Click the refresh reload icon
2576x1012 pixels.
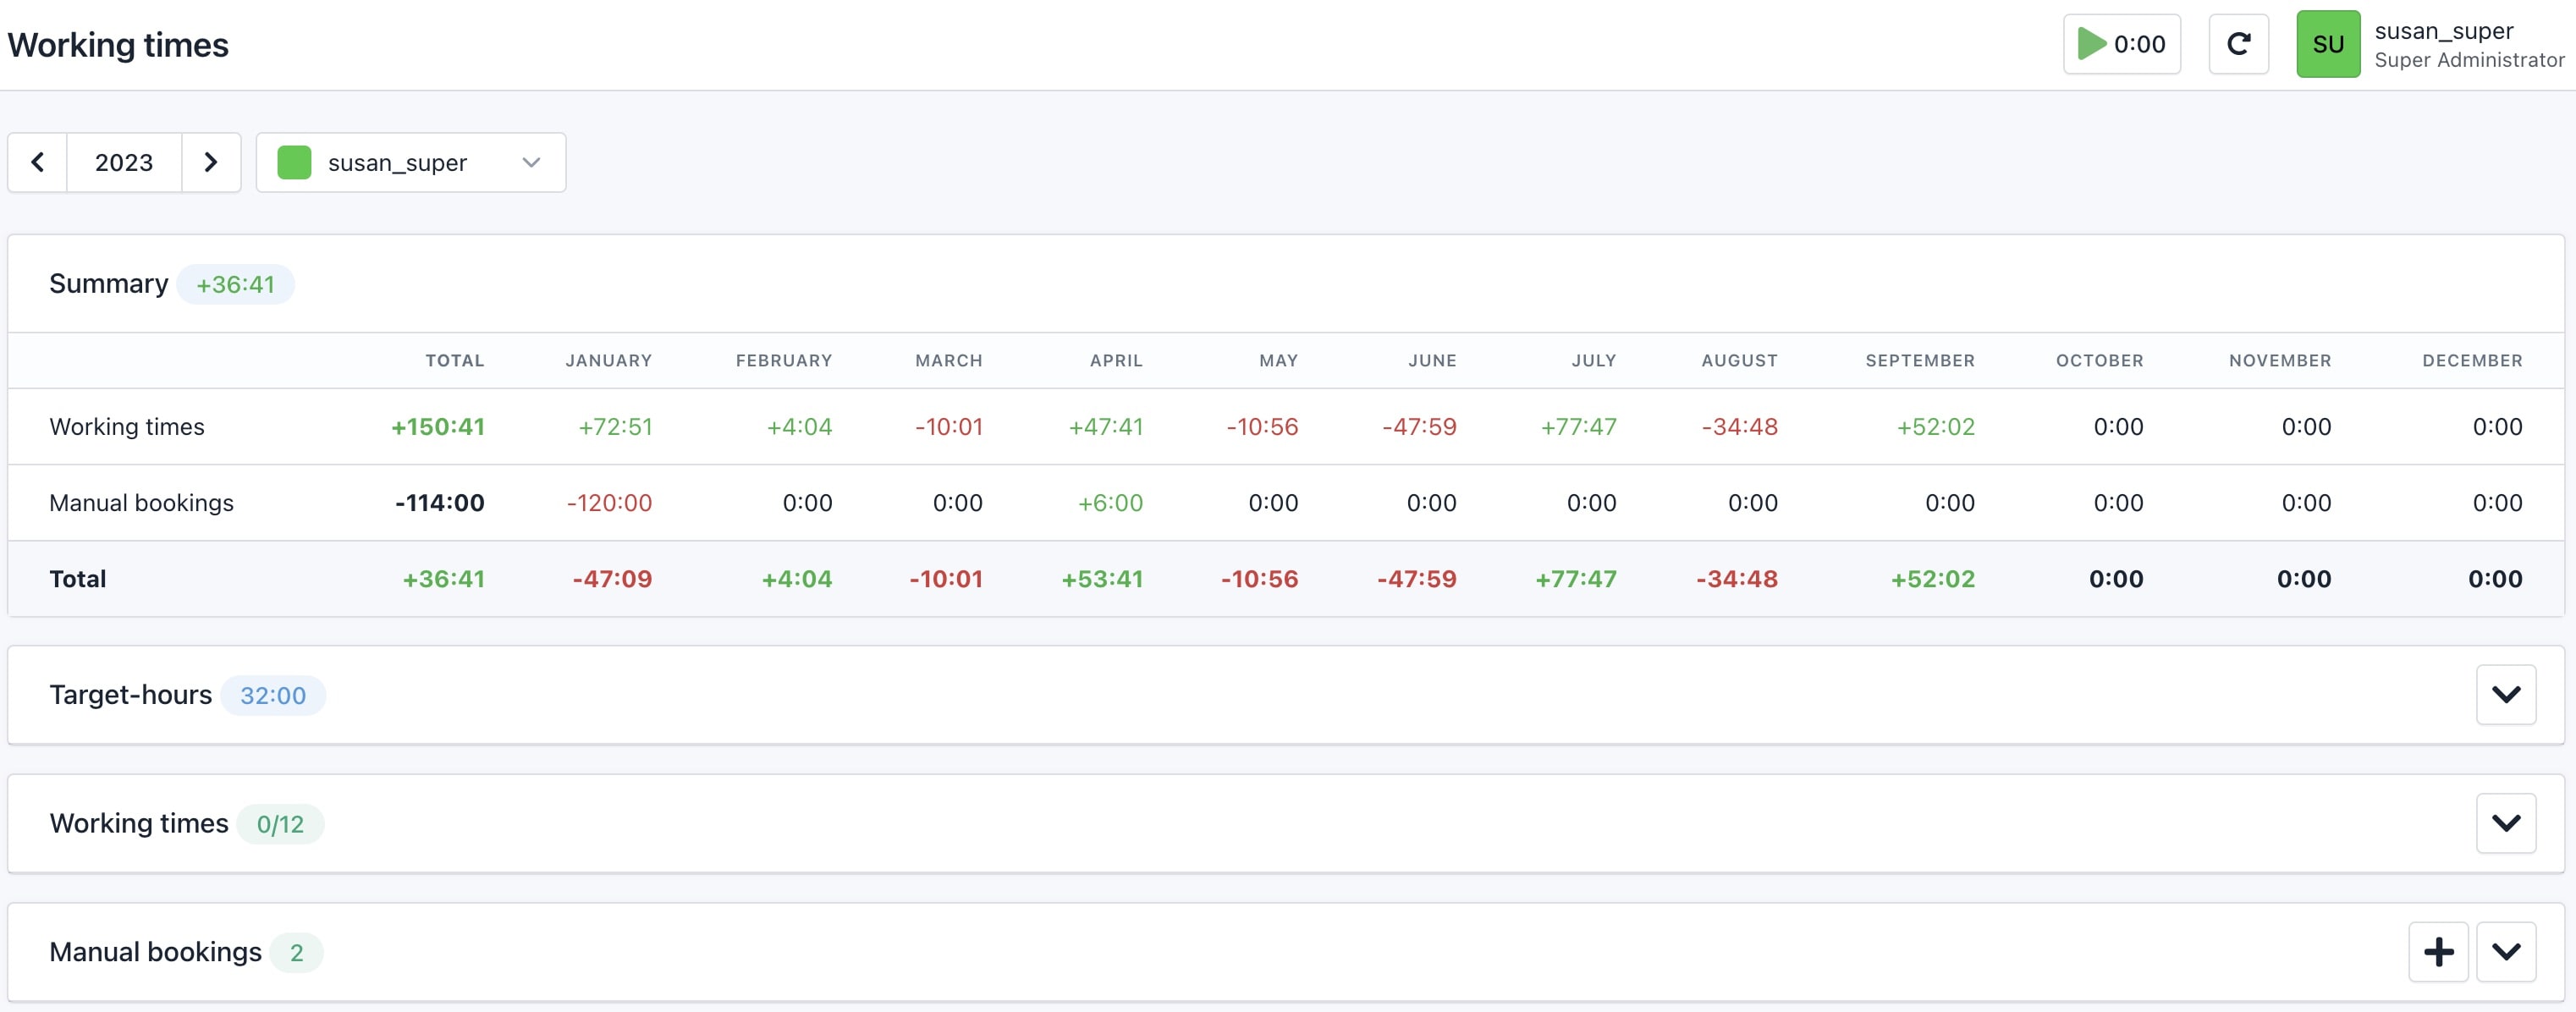click(x=2238, y=44)
